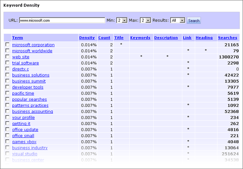Follow the web site term link
This screenshot has width=243, height=169.
tap(21, 57)
